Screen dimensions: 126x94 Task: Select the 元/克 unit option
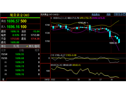pos(16,46)
